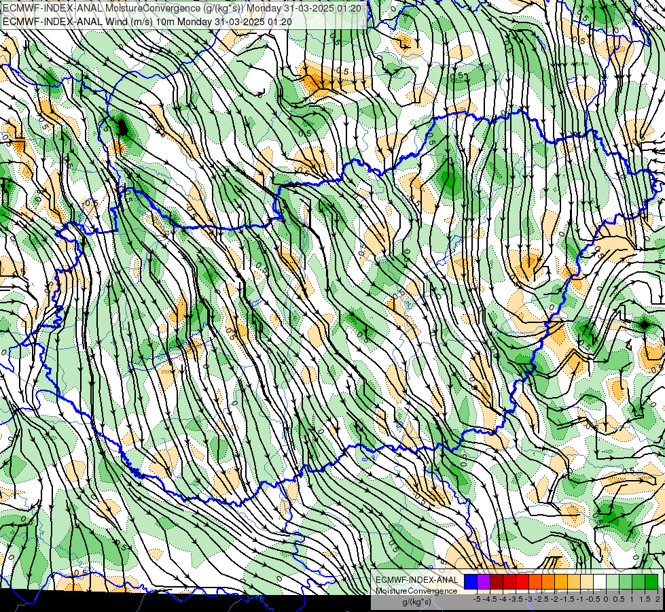
Task: Click the blue swatch in the legend
Action: [x=471, y=581]
